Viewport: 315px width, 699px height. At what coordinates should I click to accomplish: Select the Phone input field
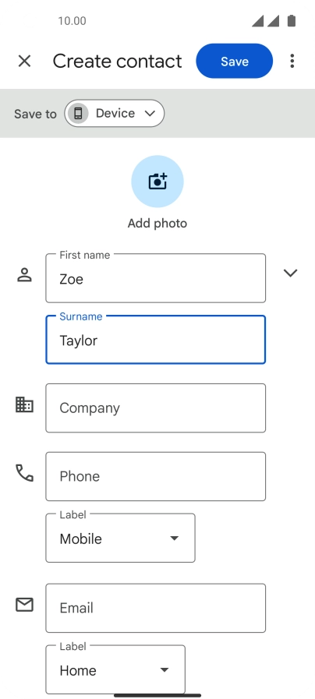[x=156, y=477]
